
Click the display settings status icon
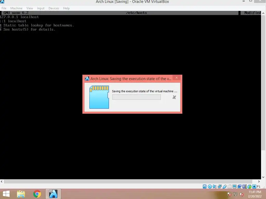(235, 187)
